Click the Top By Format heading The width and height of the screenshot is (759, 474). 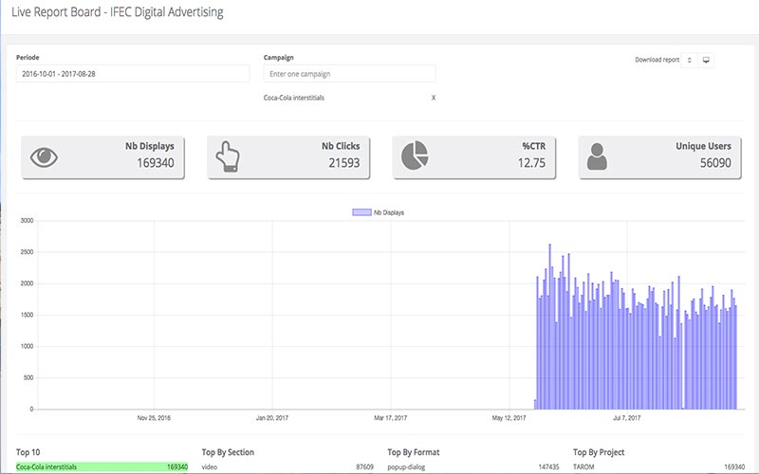pyautogui.click(x=414, y=452)
